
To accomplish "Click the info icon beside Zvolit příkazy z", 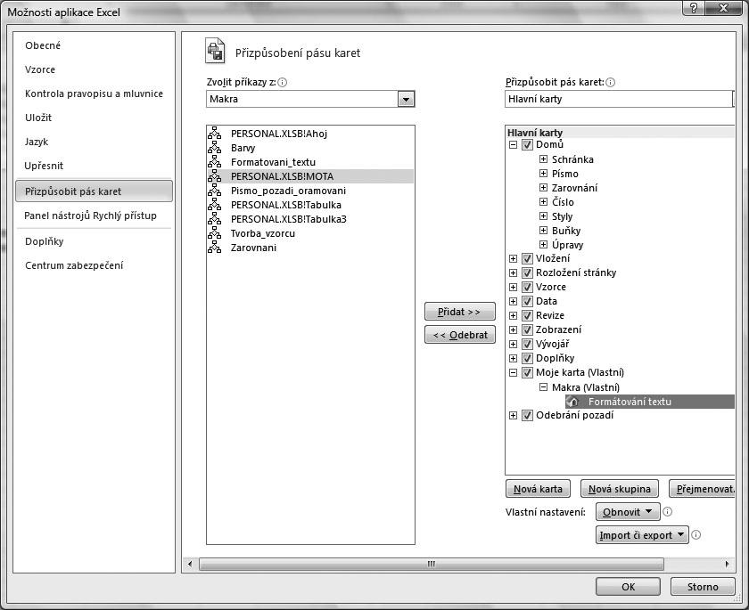I will tap(283, 83).
